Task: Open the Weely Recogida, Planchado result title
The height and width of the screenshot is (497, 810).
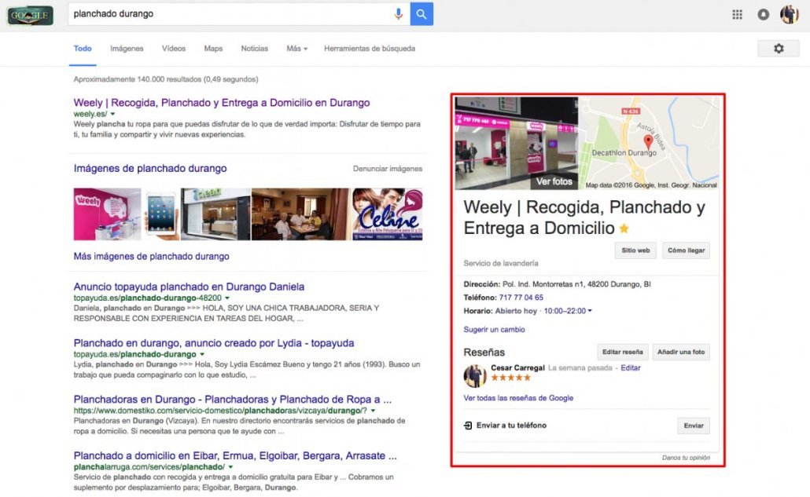Action: 222,103
